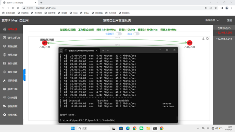Click 注销 to log out
This screenshot has height=132, width=235.
point(229,20)
